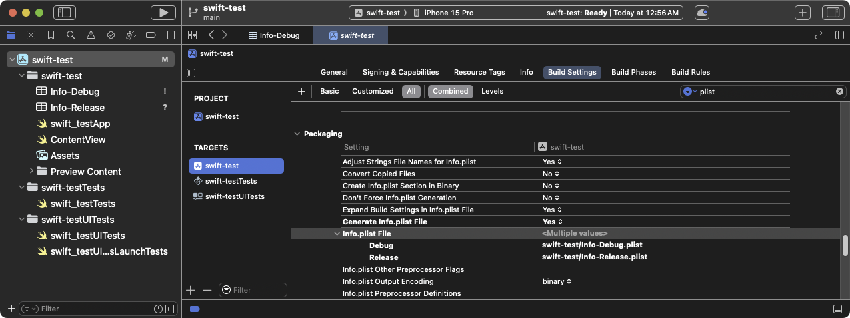
Task: Click the Xcode Cloud status icon
Action: pos(702,13)
